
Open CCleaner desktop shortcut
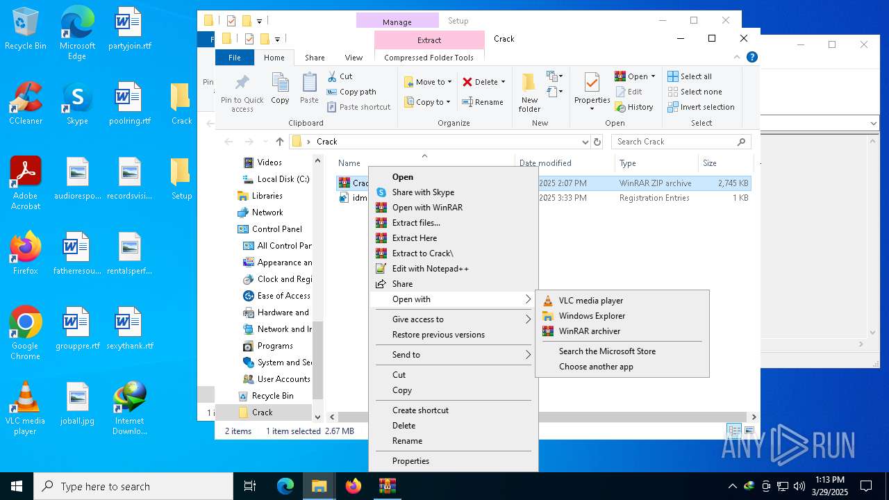pos(26,103)
